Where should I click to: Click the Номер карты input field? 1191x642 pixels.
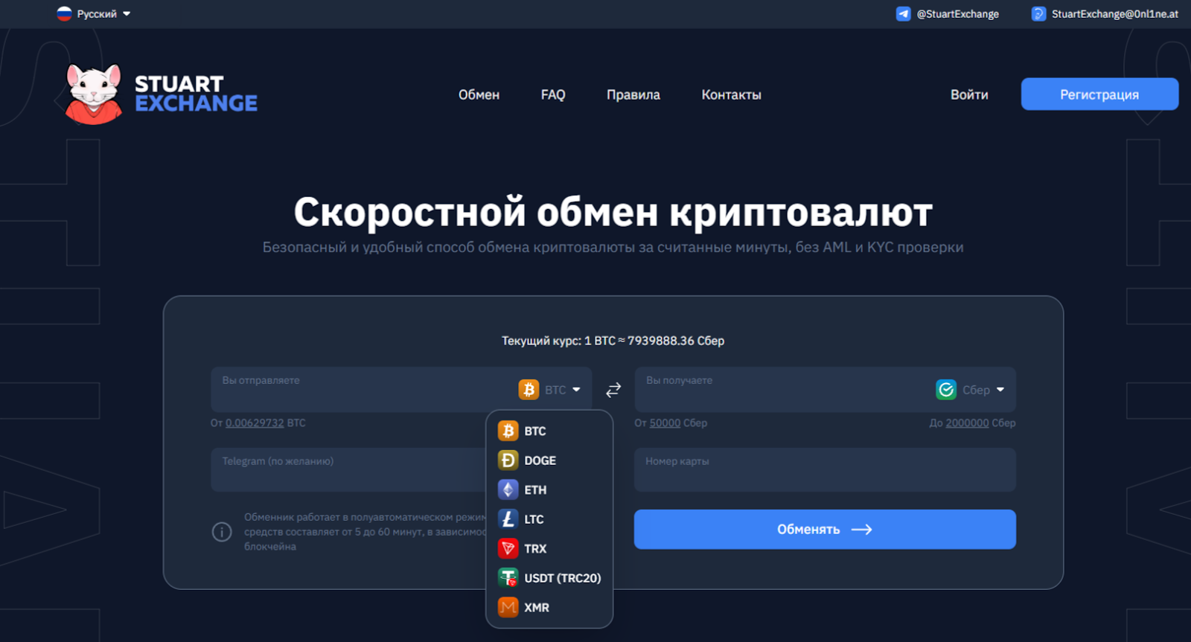[x=825, y=469]
